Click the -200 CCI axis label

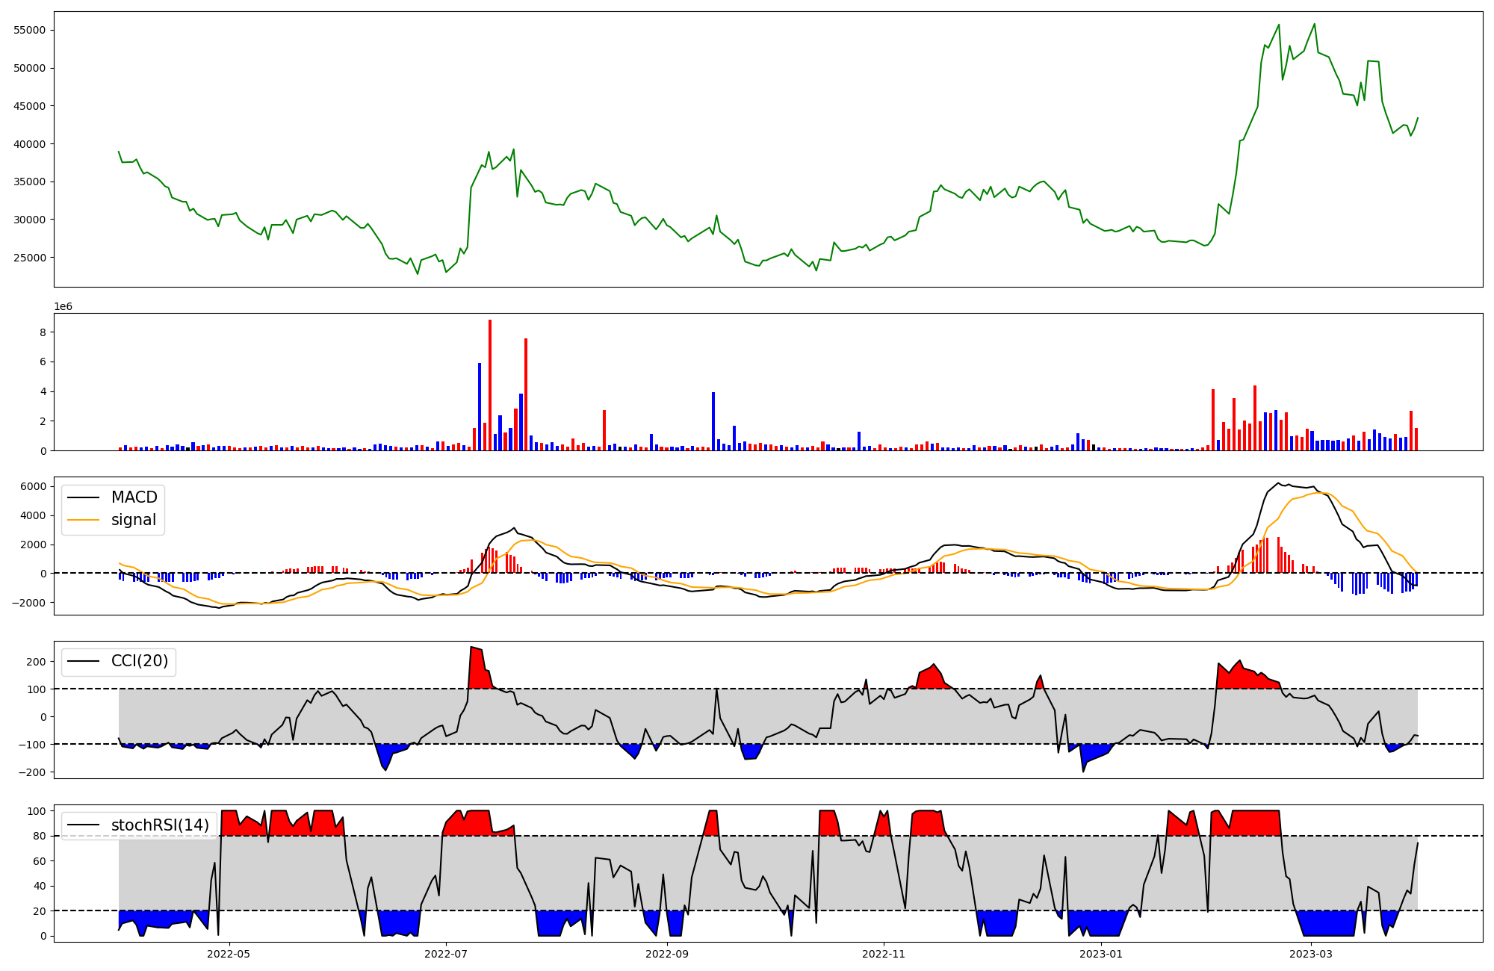(32, 772)
